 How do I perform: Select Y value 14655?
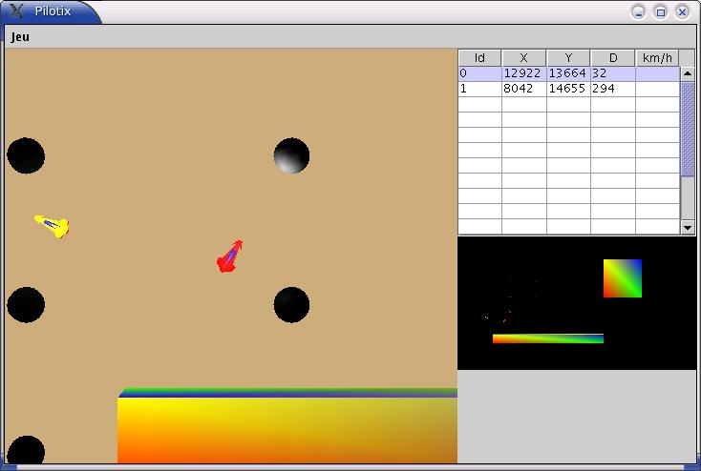(x=568, y=89)
